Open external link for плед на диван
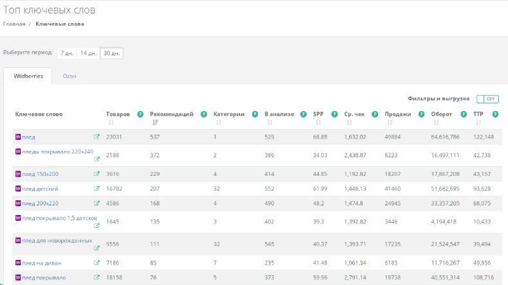 pyautogui.click(x=97, y=263)
